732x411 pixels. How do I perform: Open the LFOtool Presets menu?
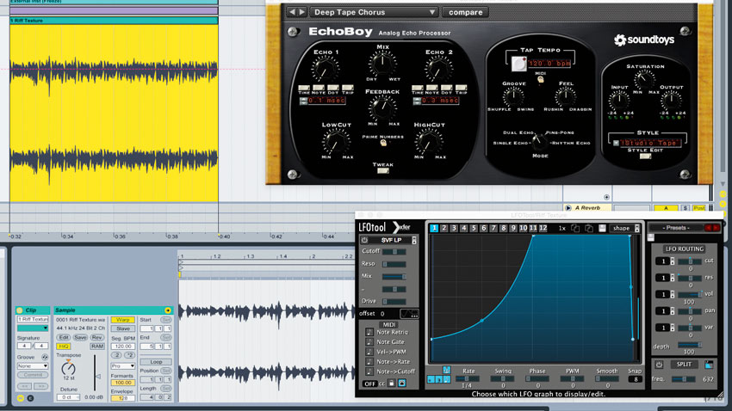(676, 228)
